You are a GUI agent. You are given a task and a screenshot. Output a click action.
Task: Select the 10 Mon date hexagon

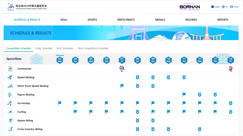pos(169,60)
